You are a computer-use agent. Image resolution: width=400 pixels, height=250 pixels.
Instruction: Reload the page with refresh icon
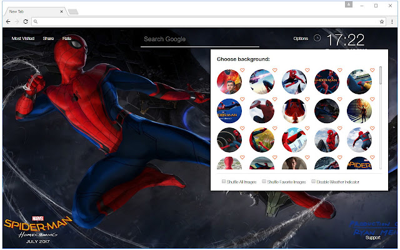pos(26,22)
